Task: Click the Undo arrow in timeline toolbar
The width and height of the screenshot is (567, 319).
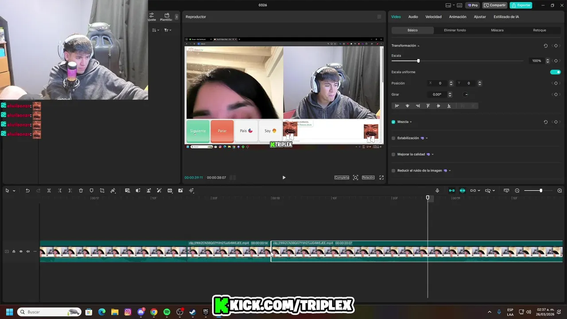Action: pyautogui.click(x=27, y=191)
